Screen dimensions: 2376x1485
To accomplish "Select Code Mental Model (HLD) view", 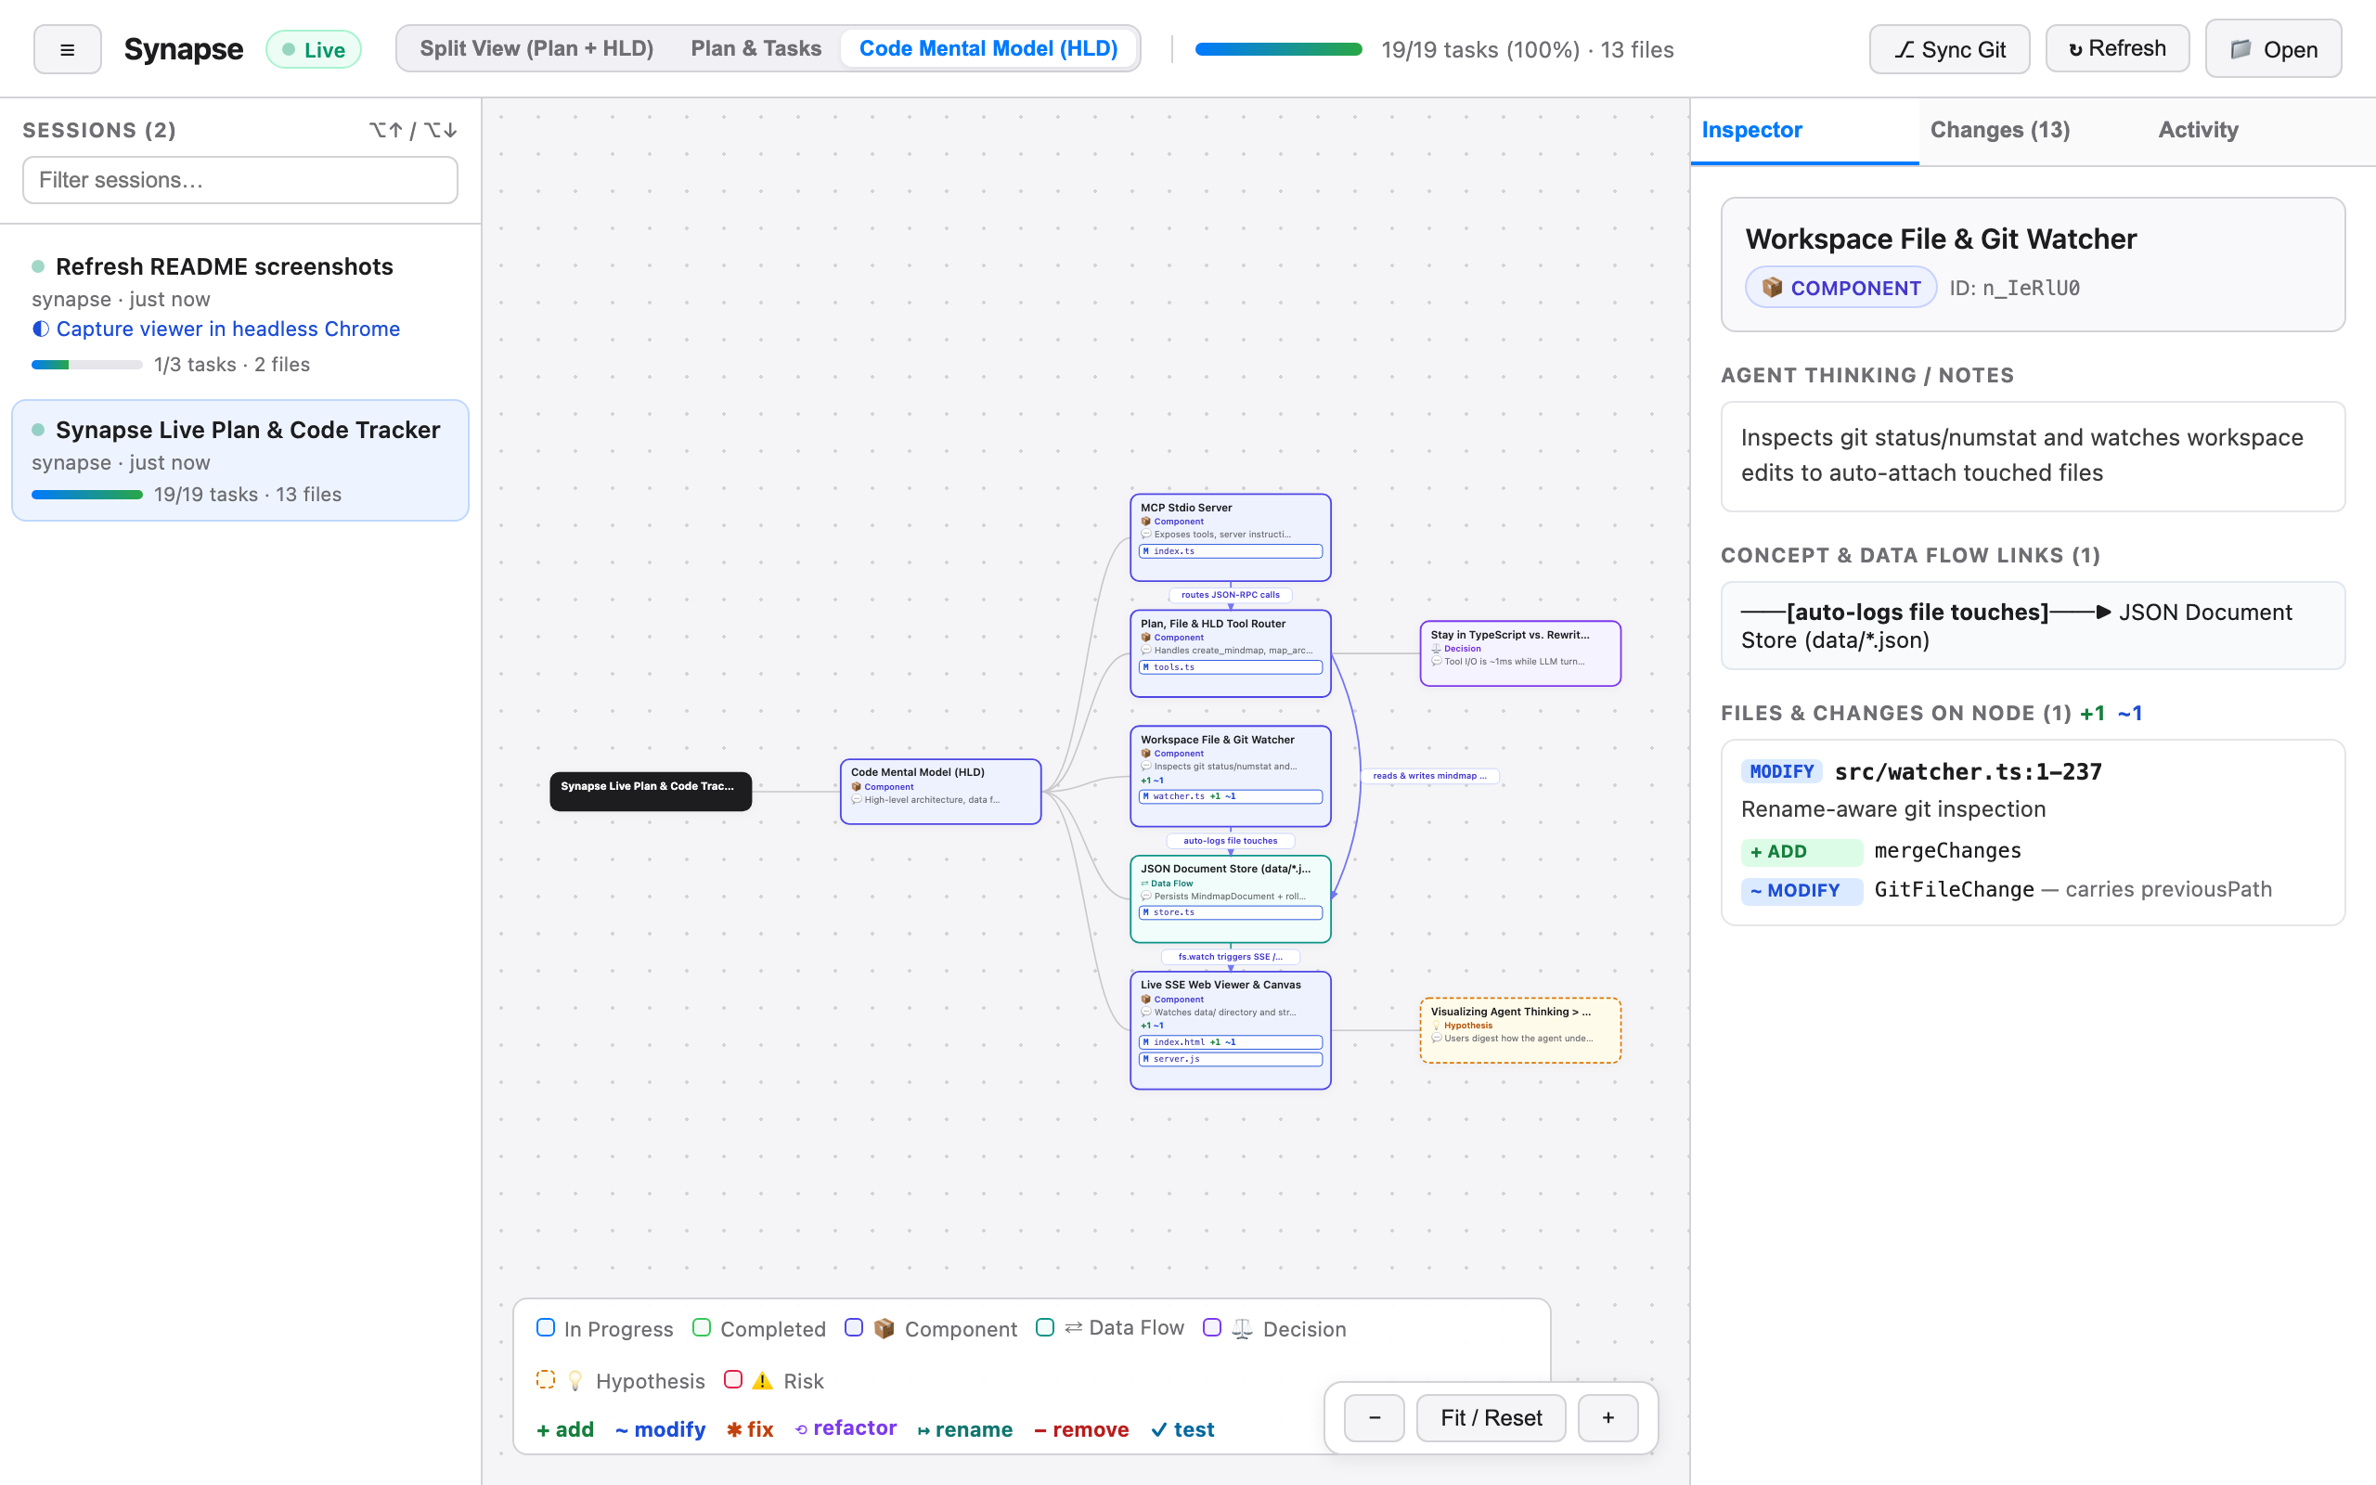I will tap(988, 48).
